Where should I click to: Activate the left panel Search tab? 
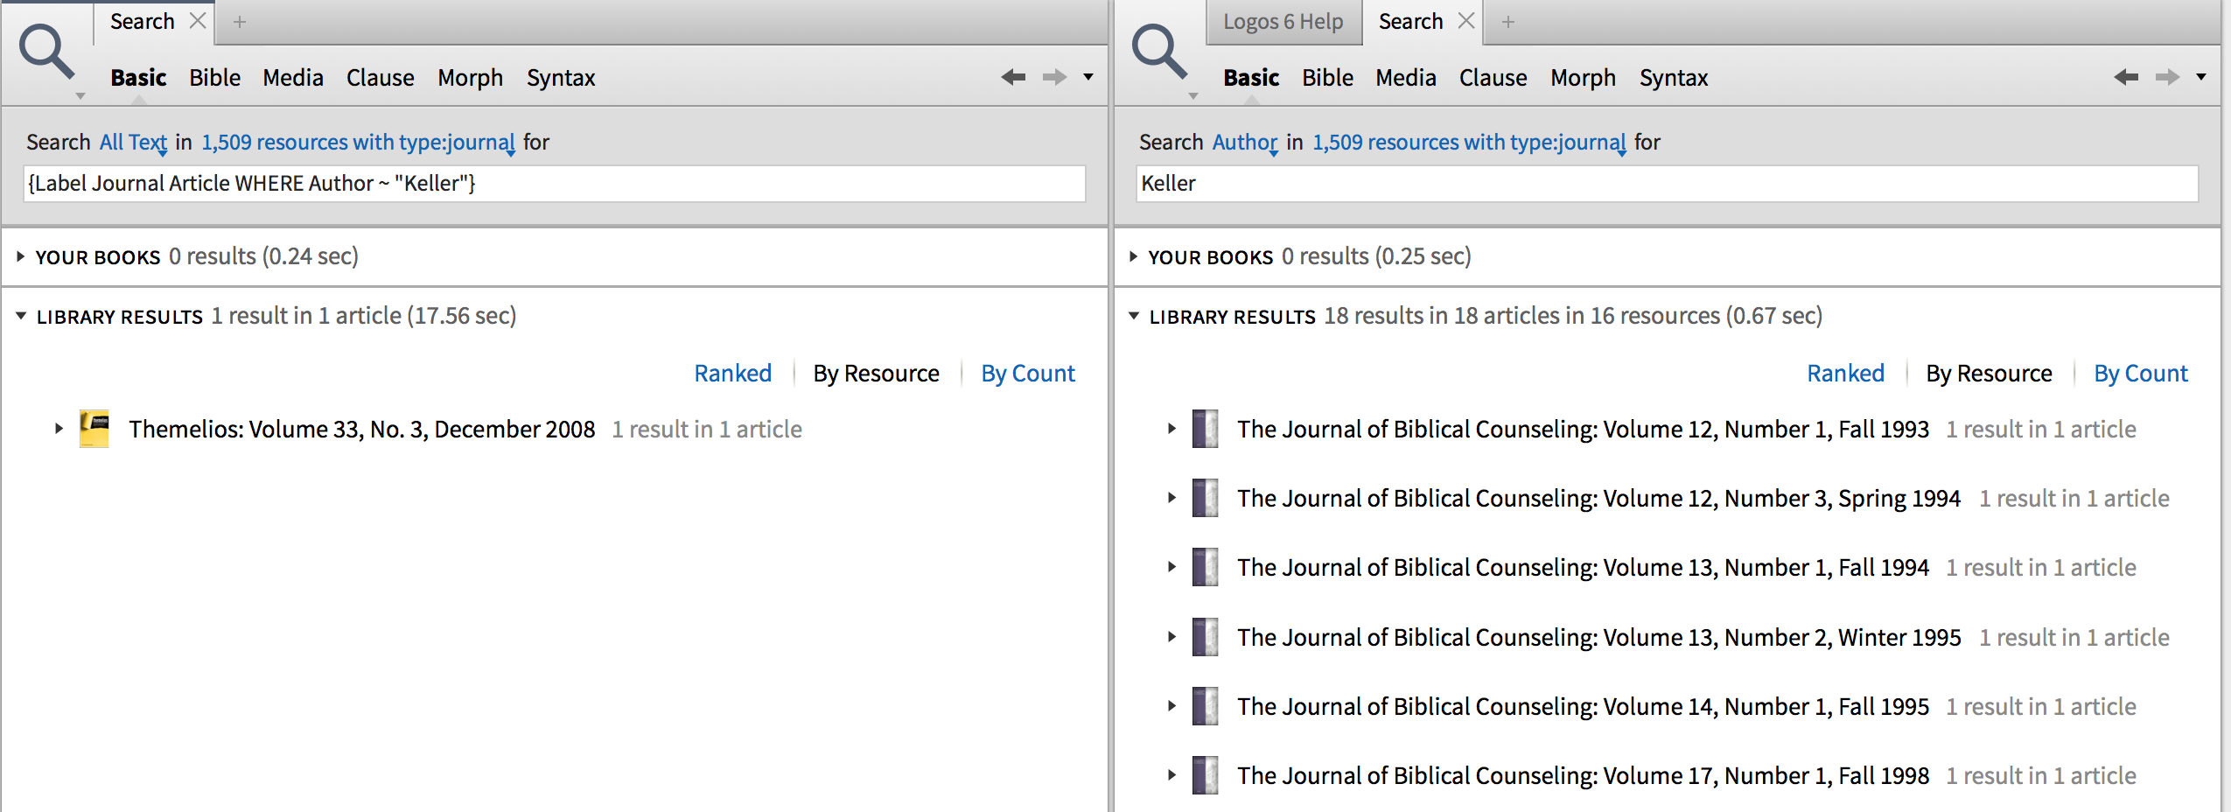tap(143, 22)
